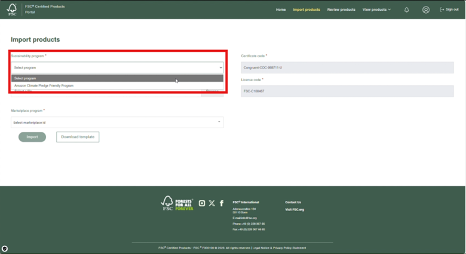Open FSC X (Twitter) icon in footer

coord(211,203)
